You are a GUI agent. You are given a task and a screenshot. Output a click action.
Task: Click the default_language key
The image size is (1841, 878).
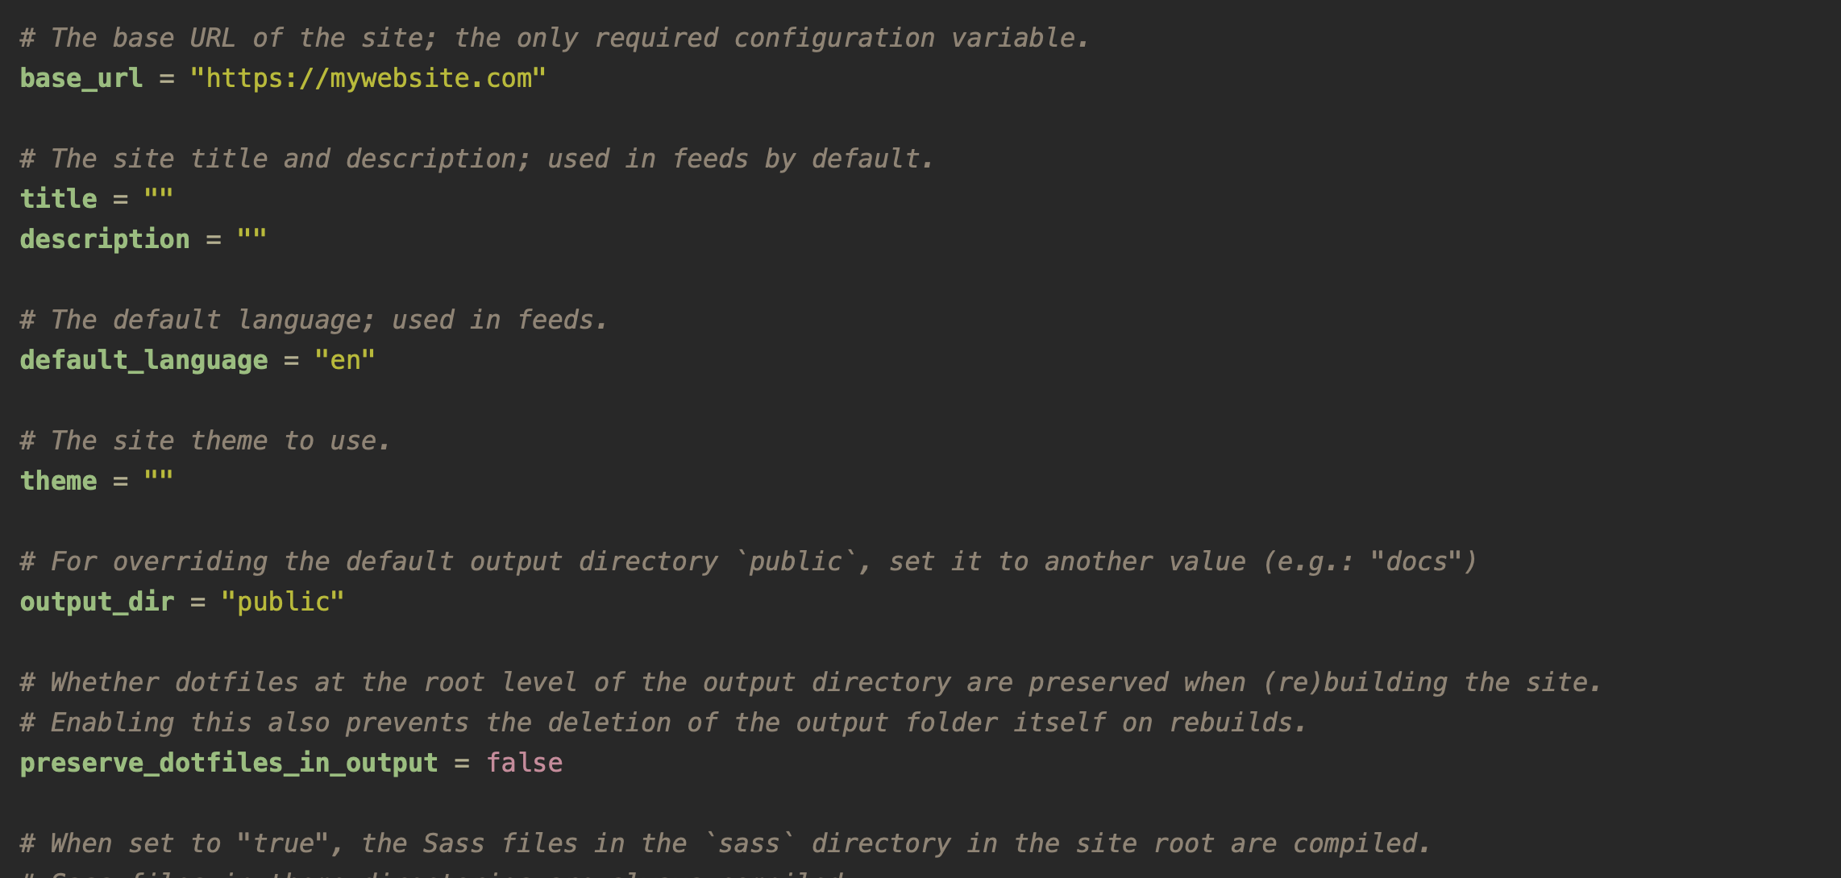click(143, 360)
